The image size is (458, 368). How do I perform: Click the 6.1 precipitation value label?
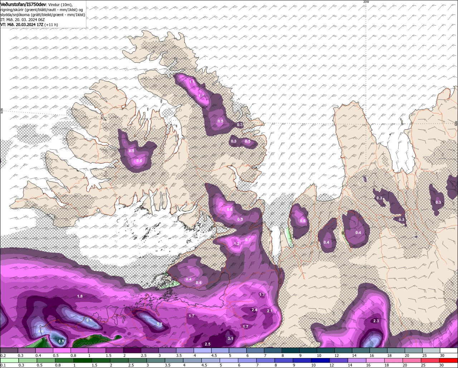point(89,320)
